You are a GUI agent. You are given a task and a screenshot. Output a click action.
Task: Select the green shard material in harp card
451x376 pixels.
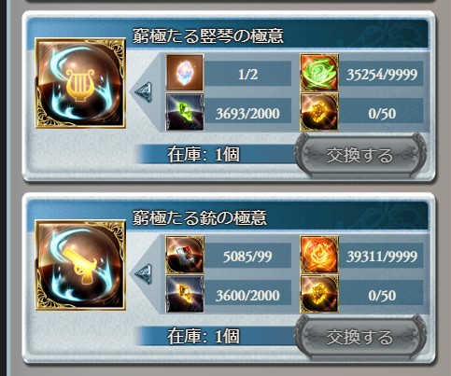click(185, 112)
